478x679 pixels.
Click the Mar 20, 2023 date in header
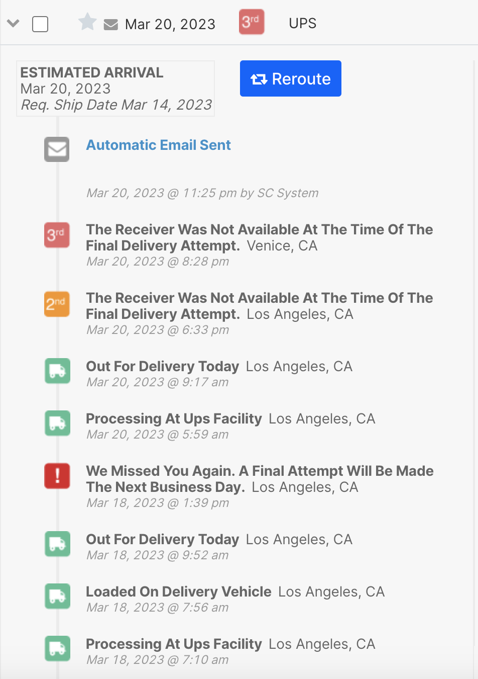coord(170,24)
